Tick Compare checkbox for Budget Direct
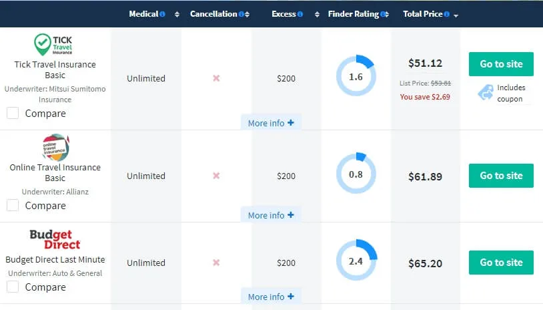 coord(13,287)
